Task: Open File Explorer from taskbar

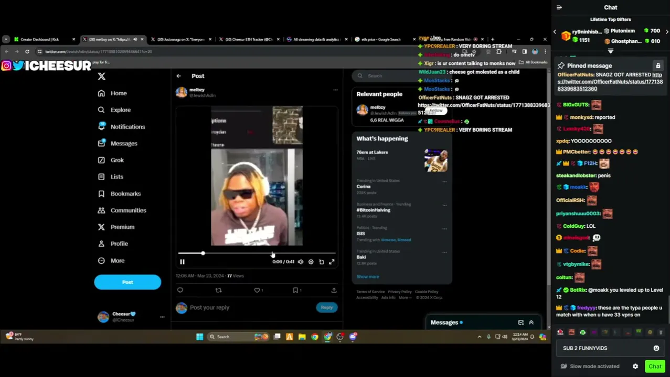Action: [302, 337]
